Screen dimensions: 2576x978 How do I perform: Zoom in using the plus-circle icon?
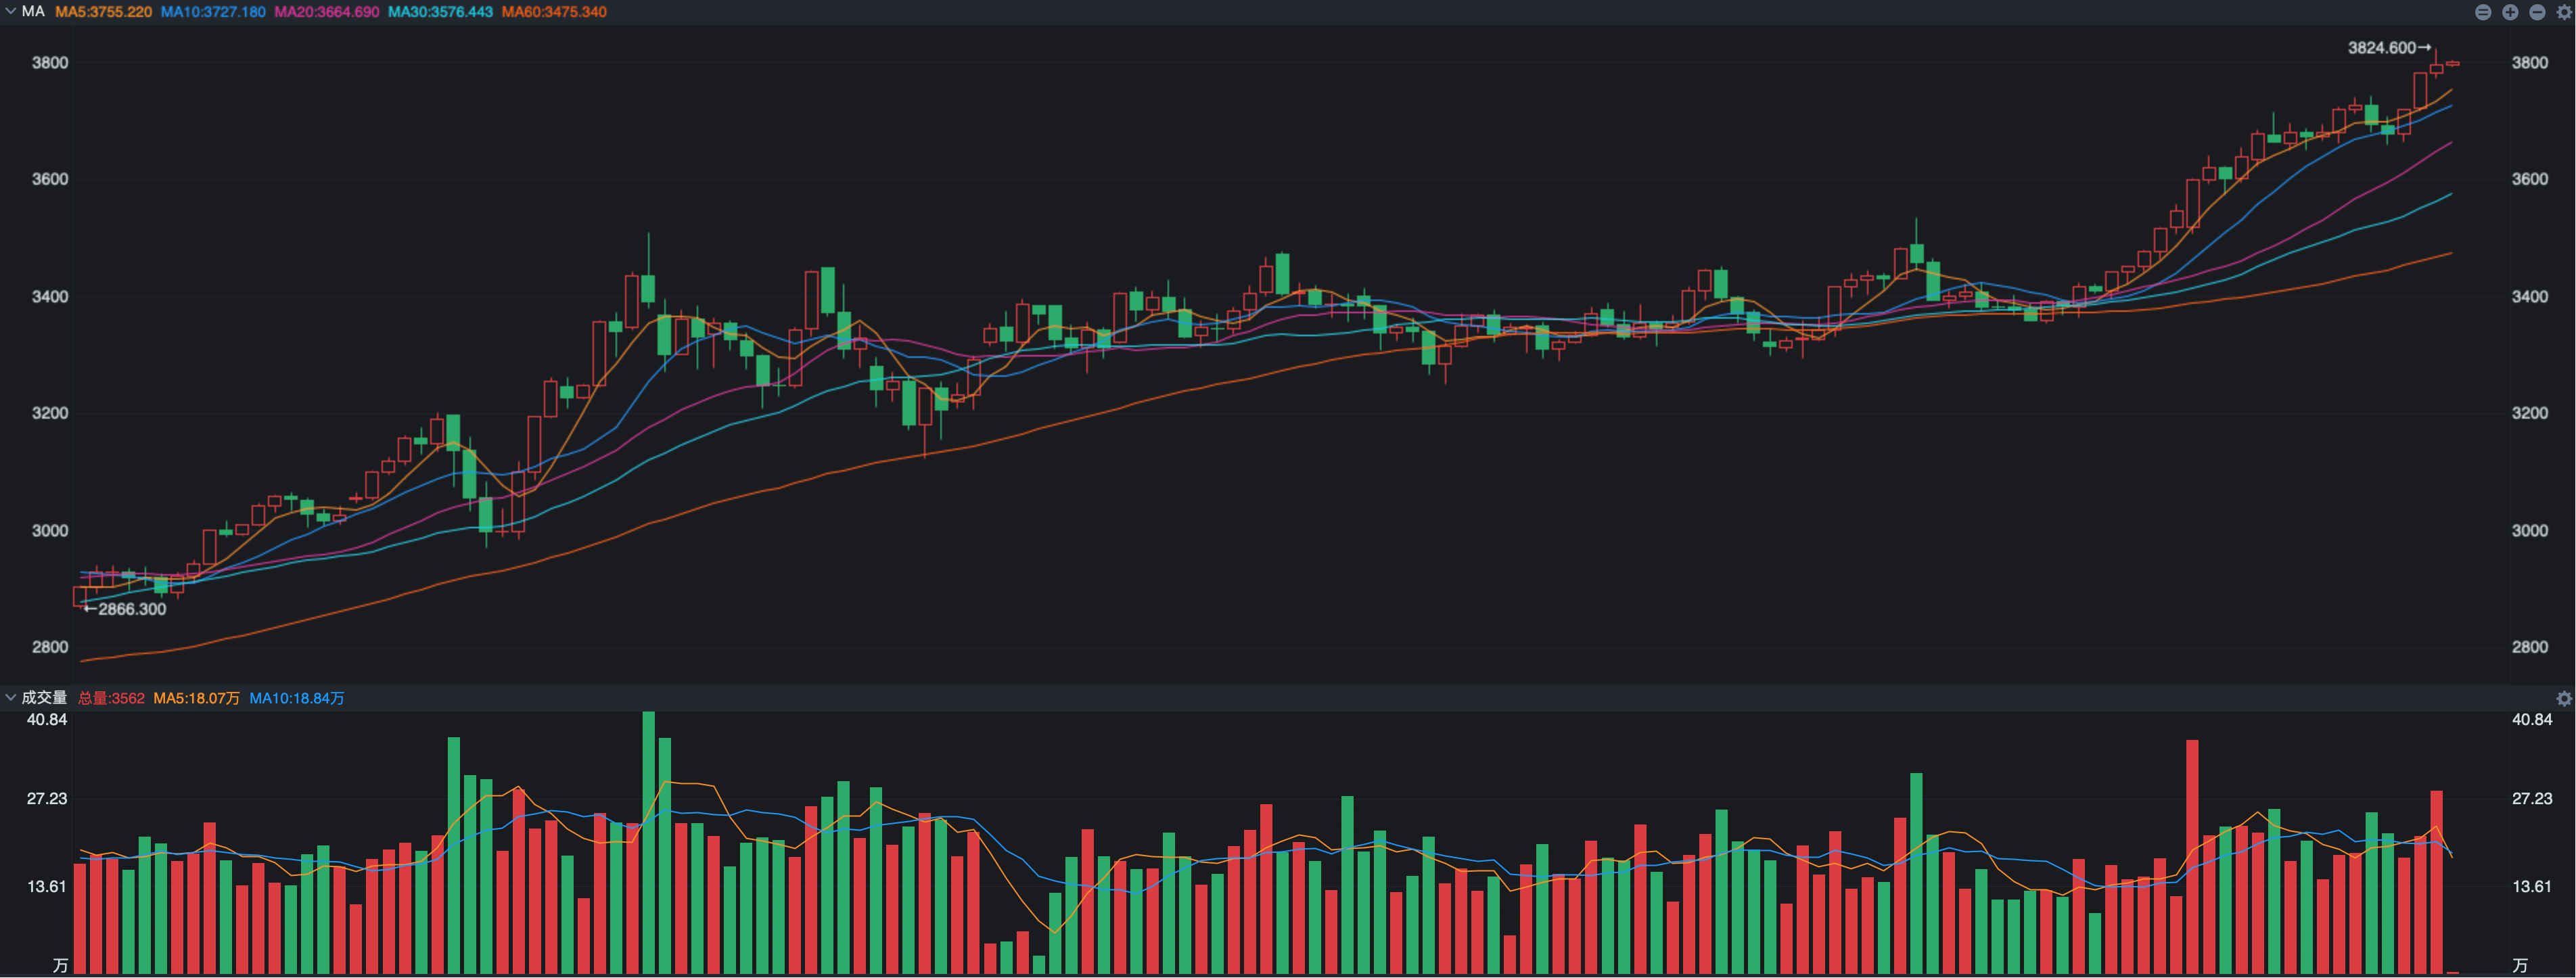2510,12
